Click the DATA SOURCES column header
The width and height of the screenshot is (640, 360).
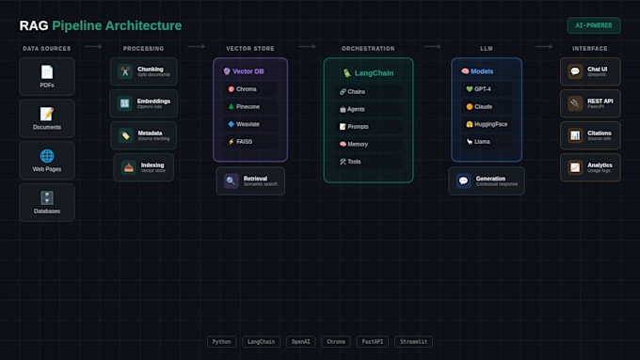47,49
